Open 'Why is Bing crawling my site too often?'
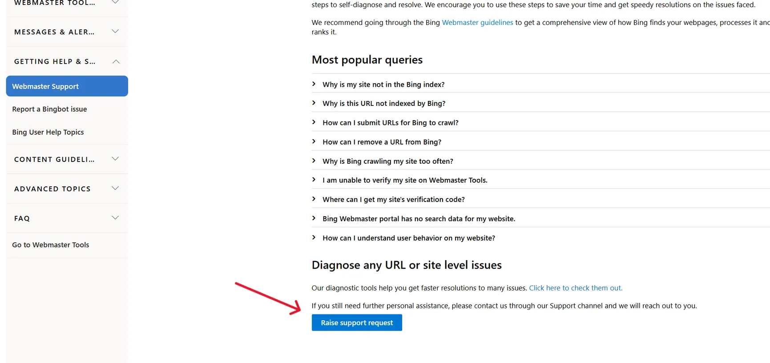Image resolution: width=770 pixels, height=363 pixels. pos(388,161)
